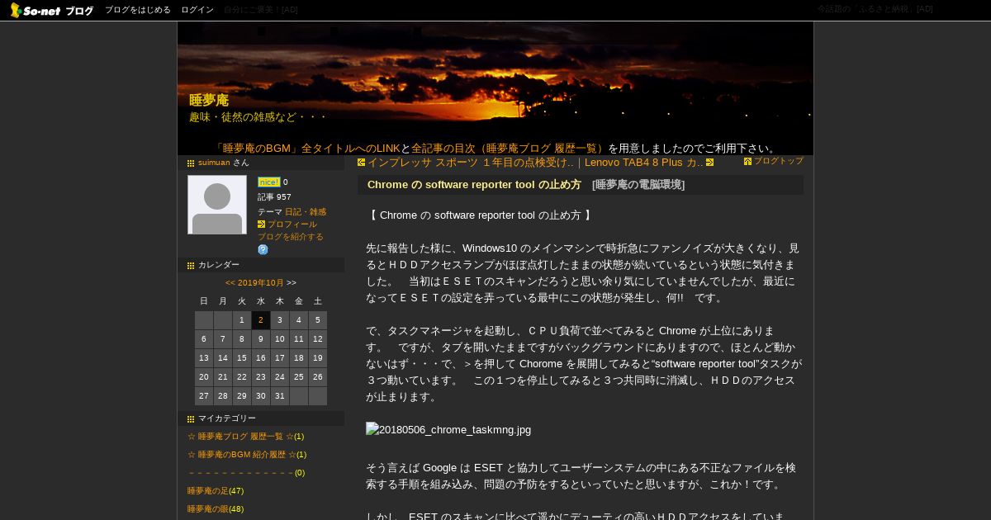The width and height of the screenshot is (991, 520).
Task: Open the ブログをはじめる link
Action: [x=138, y=10]
